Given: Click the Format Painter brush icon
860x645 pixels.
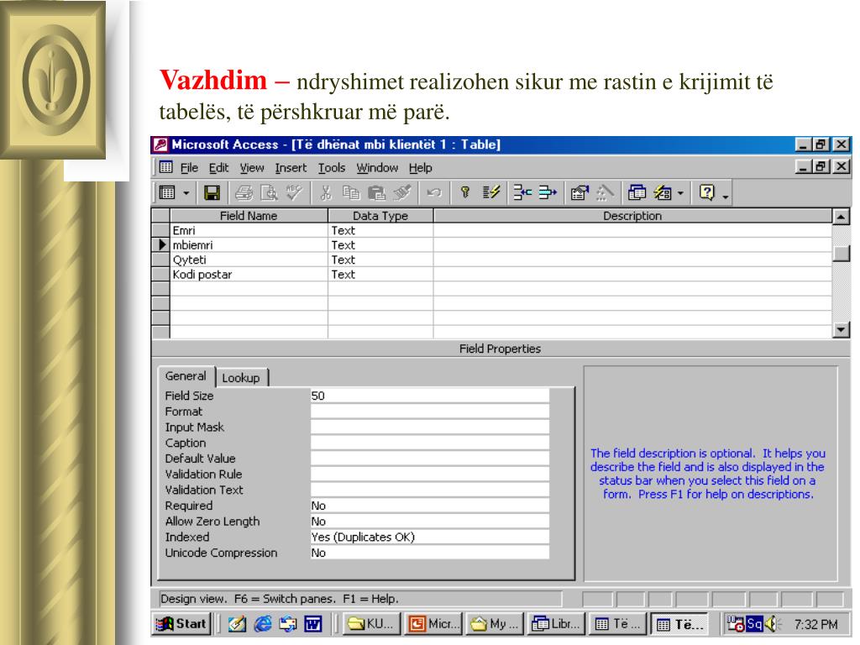Looking at the screenshot, I should [x=402, y=193].
